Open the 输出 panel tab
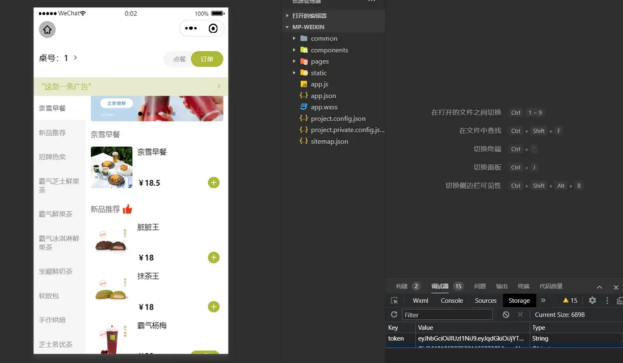 (x=502, y=286)
